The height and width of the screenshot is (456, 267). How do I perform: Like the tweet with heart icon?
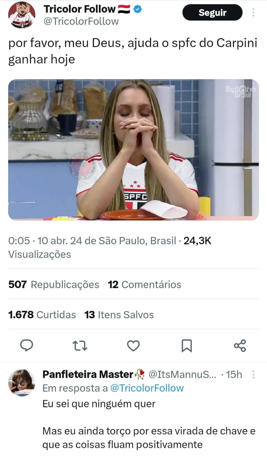133,346
